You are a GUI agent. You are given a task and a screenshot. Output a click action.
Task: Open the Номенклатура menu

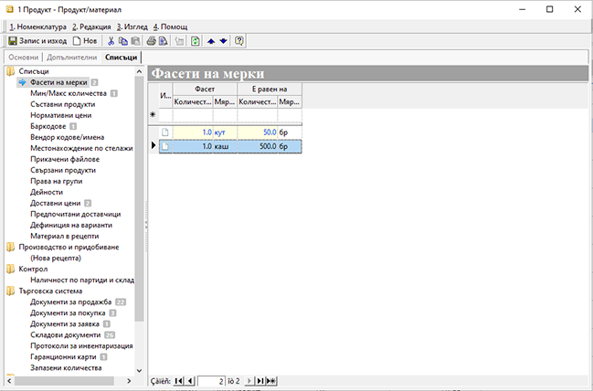pyautogui.click(x=37, y=26)
